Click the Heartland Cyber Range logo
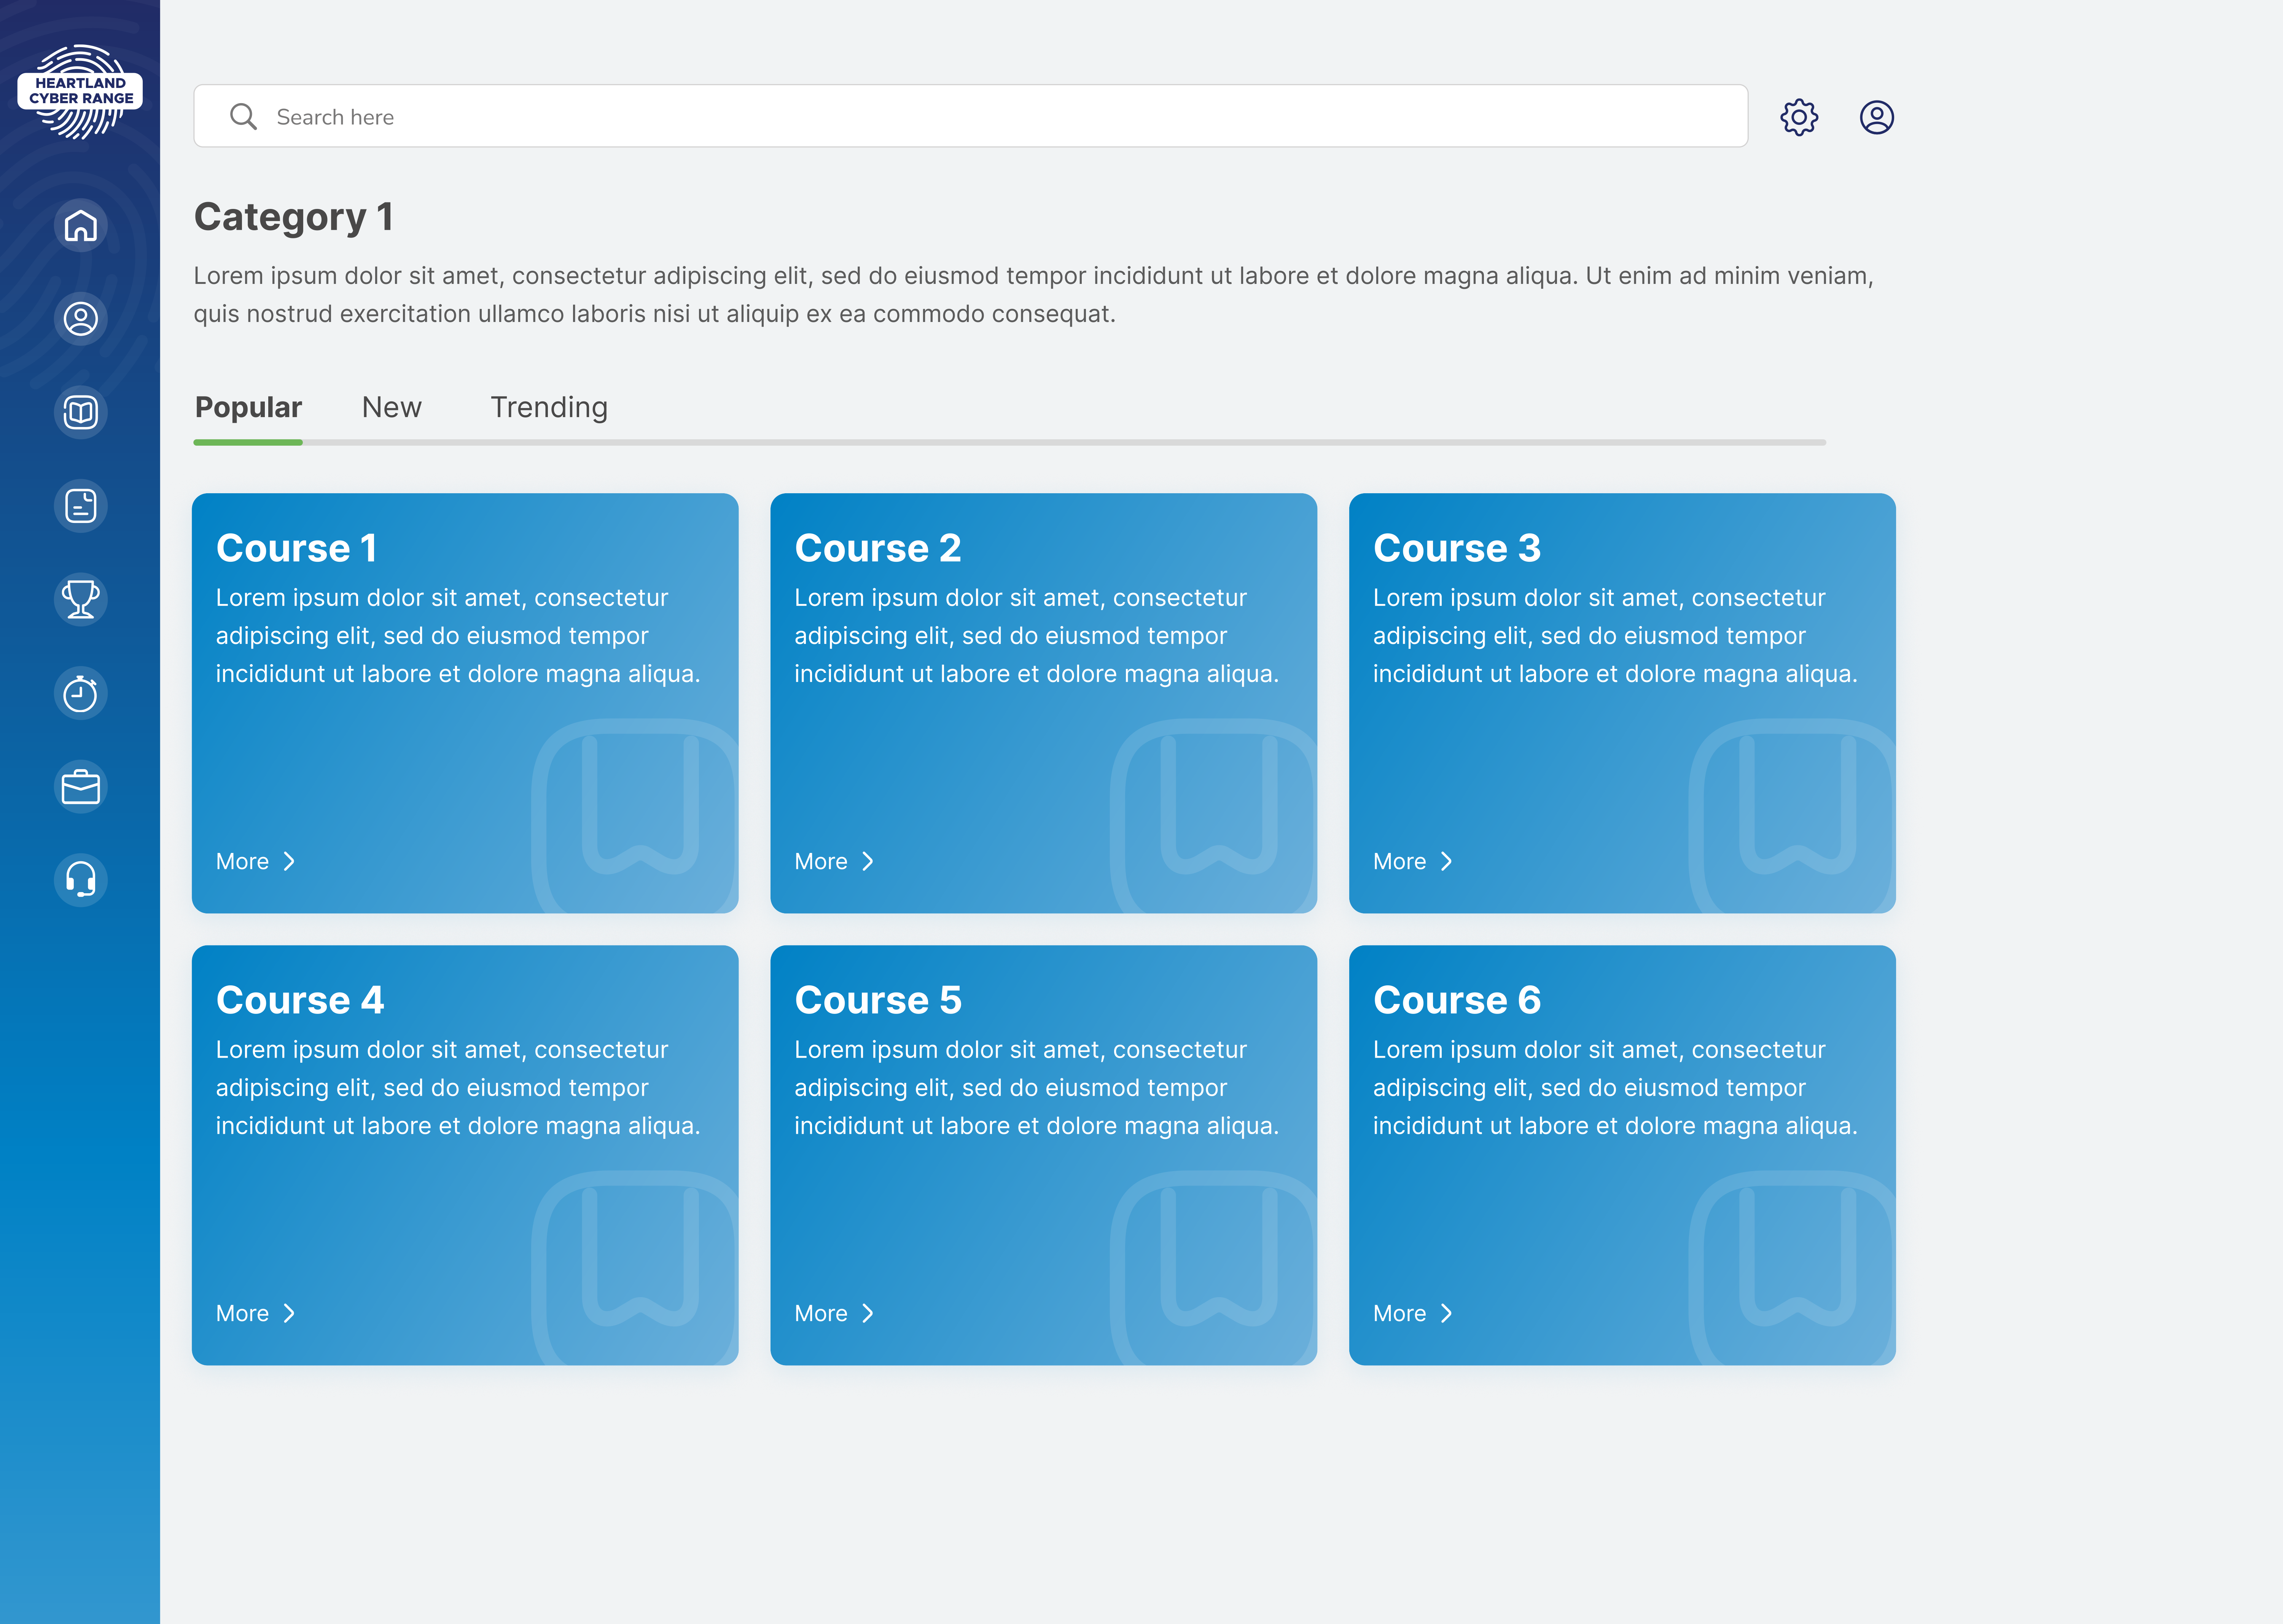Screen dimensions: 2283x1624 pos(80,91)
